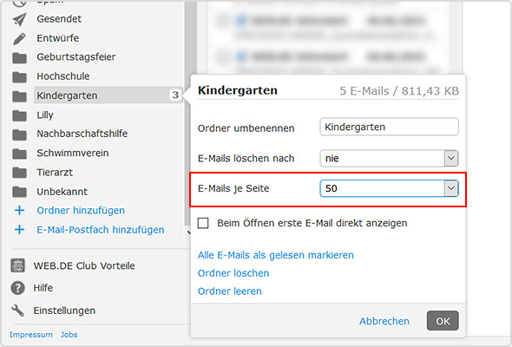Open the Impressum link
This screenshot has width=512, height=347.
tap(31, 335)
